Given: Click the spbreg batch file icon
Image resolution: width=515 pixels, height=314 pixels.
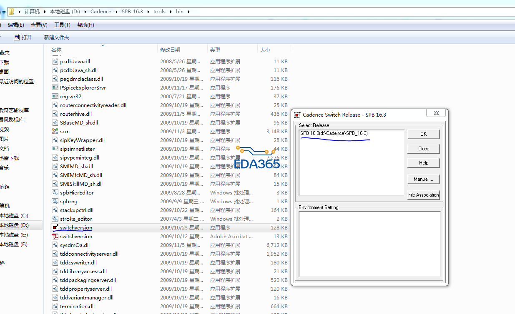Looking at the screenshot, I should [x=55, y=201].
